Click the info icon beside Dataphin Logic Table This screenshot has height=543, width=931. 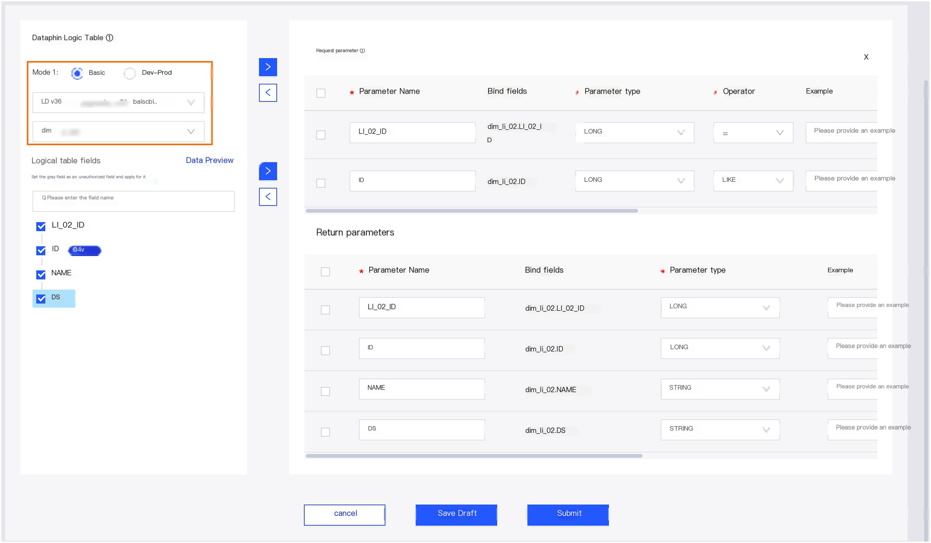(109, 38)
